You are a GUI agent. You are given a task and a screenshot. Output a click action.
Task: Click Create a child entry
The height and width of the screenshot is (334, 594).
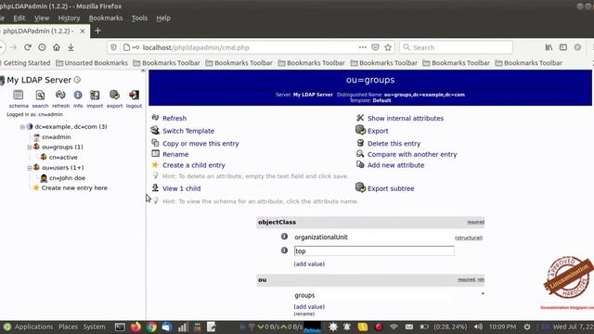point(194,165)
